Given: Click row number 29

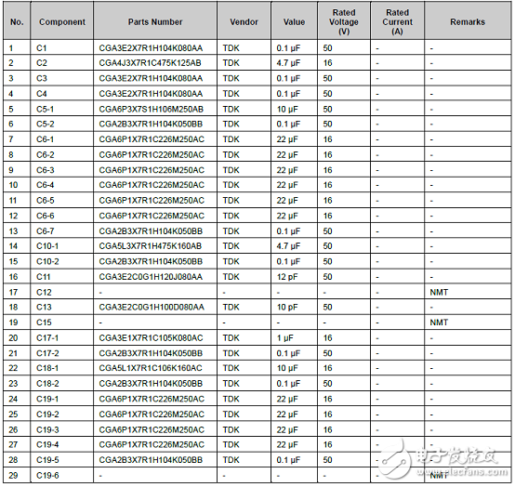Looking at the screenshot, I should point(13,475).
